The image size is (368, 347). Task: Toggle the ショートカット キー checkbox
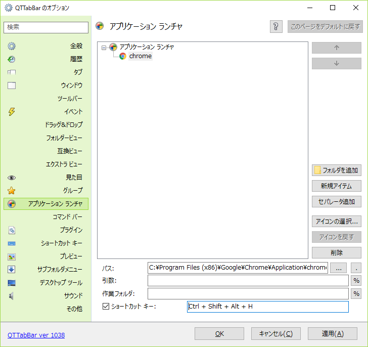(106, 306)
